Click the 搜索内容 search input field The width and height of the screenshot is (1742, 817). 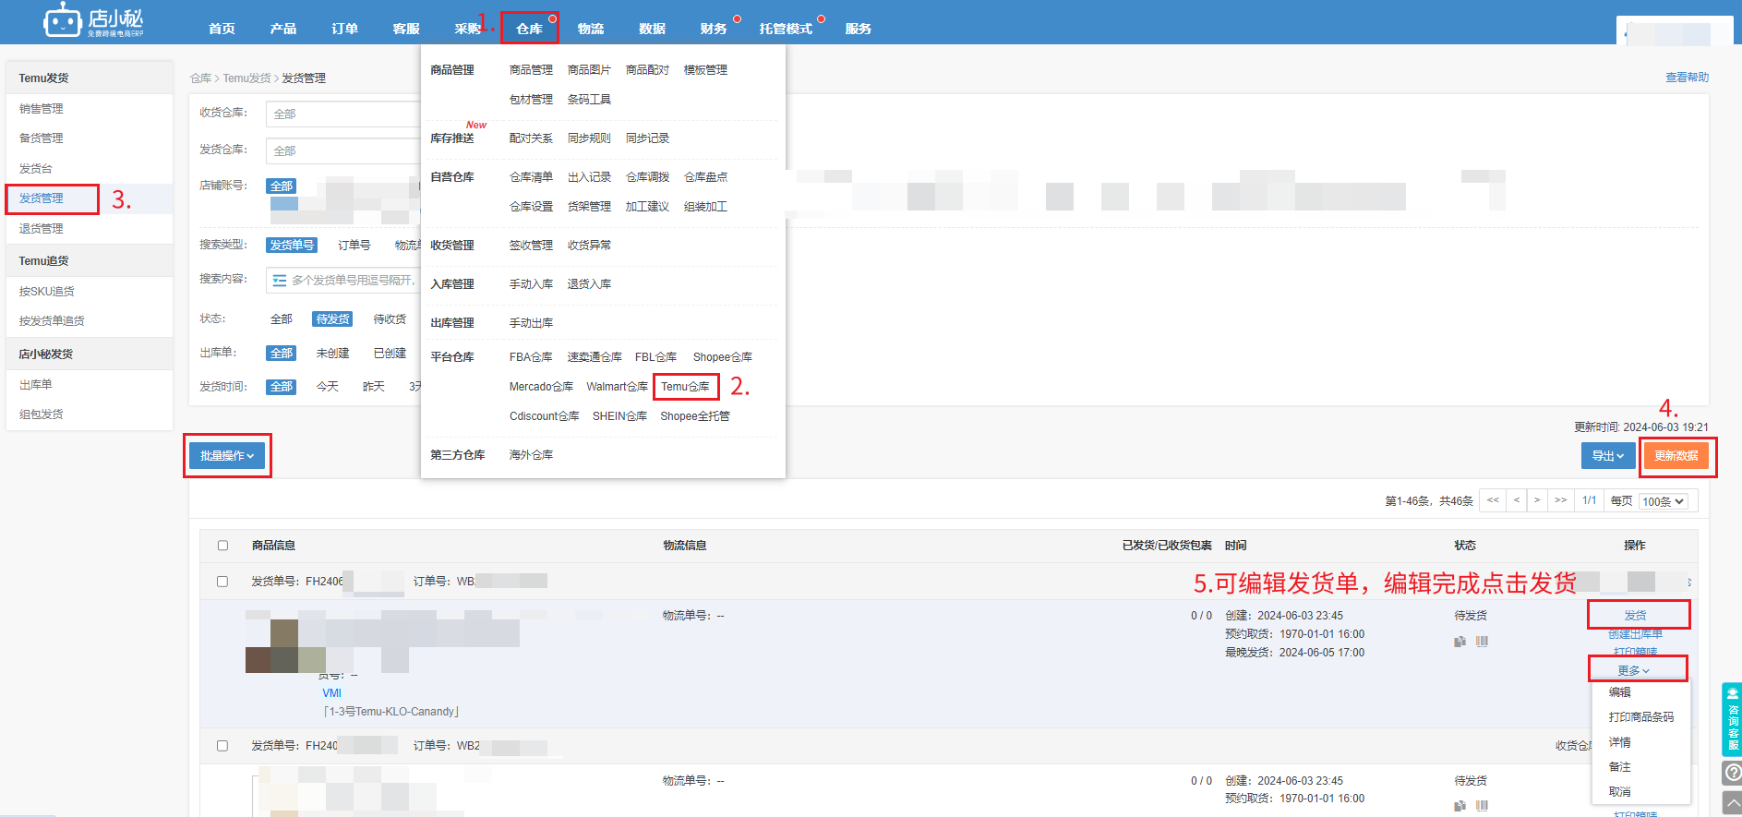coord(343,281)
